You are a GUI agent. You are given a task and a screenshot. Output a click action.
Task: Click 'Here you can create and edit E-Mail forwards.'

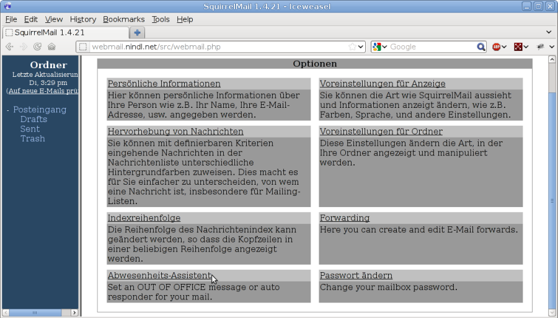[419, 230]
